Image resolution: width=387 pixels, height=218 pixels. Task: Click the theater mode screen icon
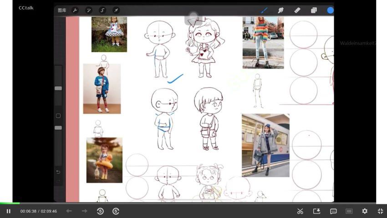point(349,211)
